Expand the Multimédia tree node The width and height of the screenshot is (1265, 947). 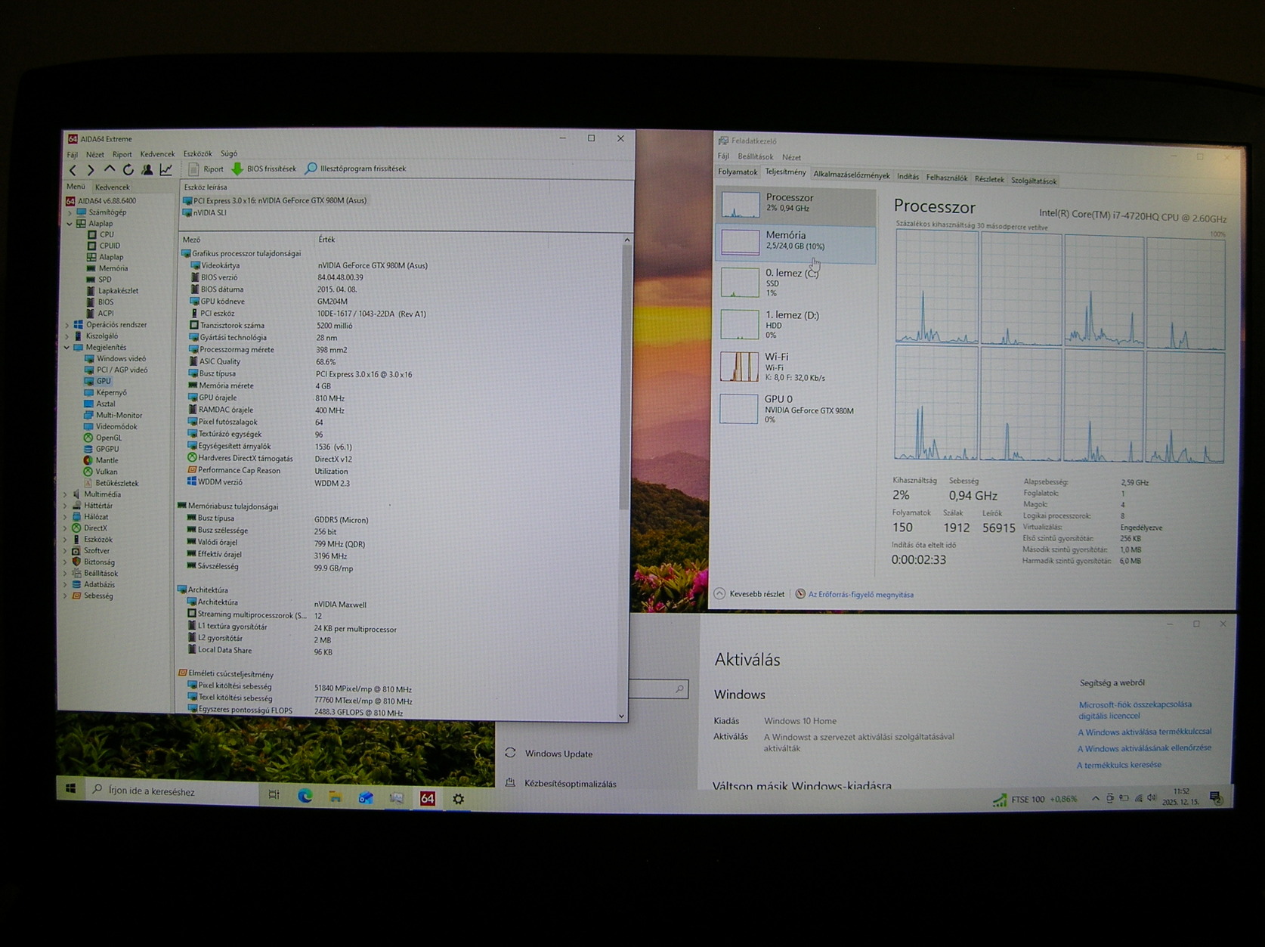click(x=66, y=495)
